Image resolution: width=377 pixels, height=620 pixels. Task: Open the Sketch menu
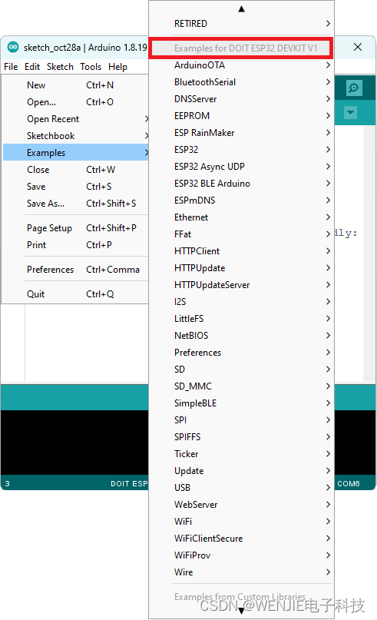(60, 66)
